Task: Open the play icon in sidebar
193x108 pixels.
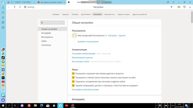Action: point(3,27)
